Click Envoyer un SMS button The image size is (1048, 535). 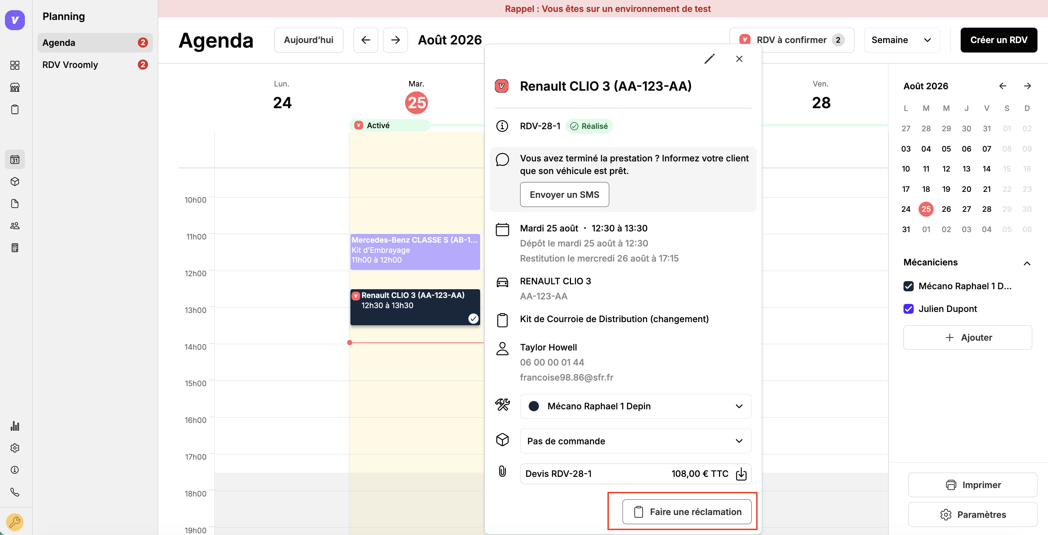tap(564, 195)
